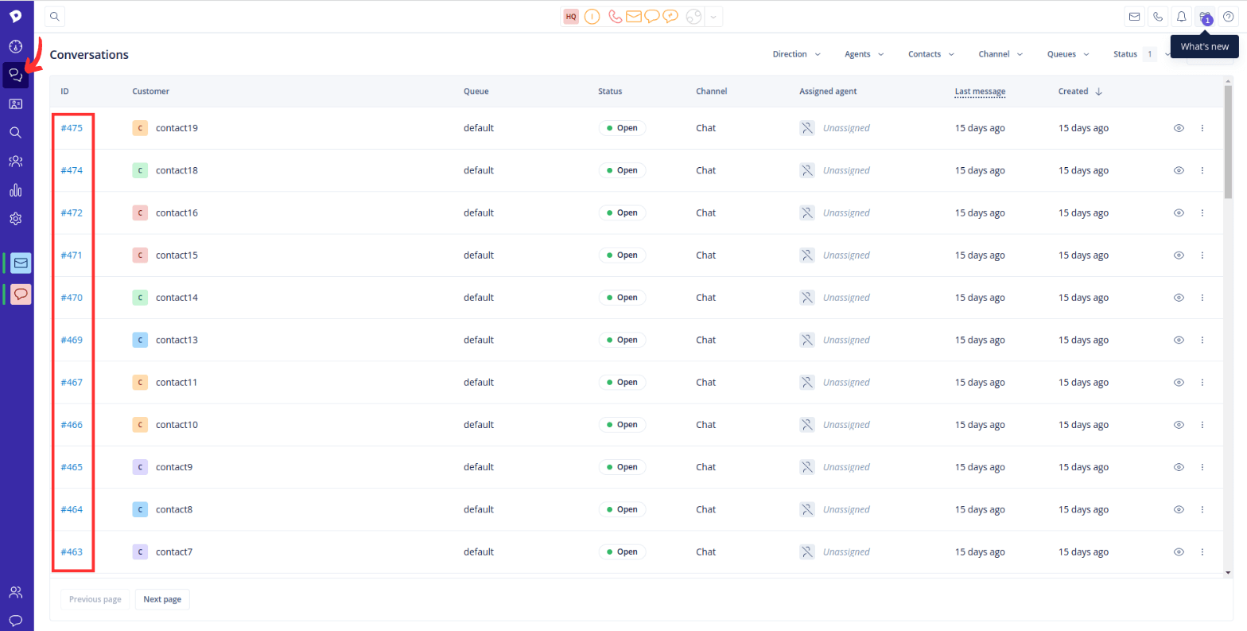
Task: Click the Customer column header
Action: click(150, 92)
